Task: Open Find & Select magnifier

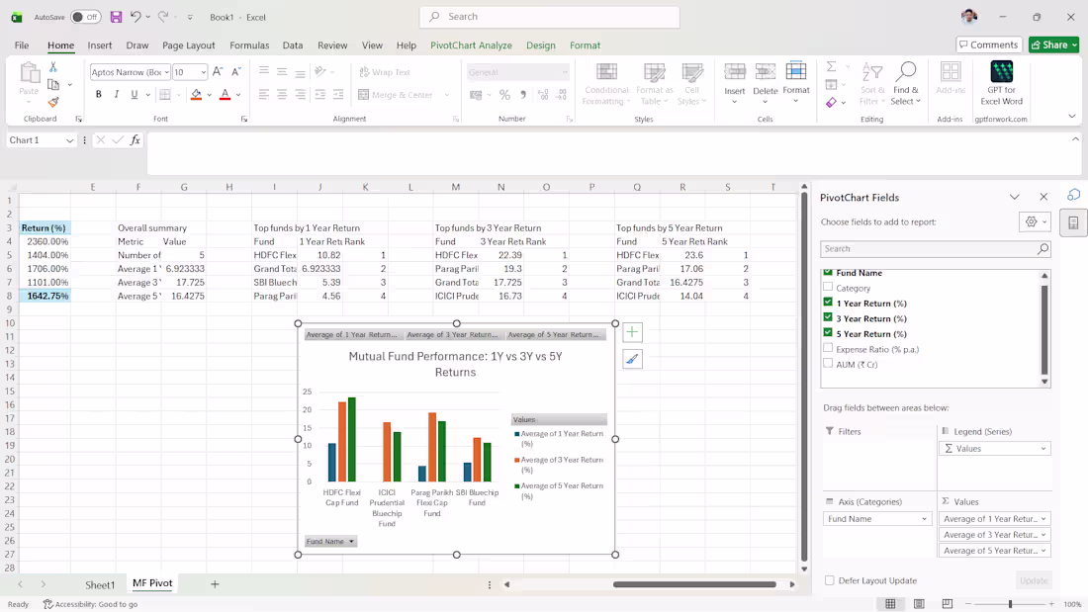Action: (905, 71)
